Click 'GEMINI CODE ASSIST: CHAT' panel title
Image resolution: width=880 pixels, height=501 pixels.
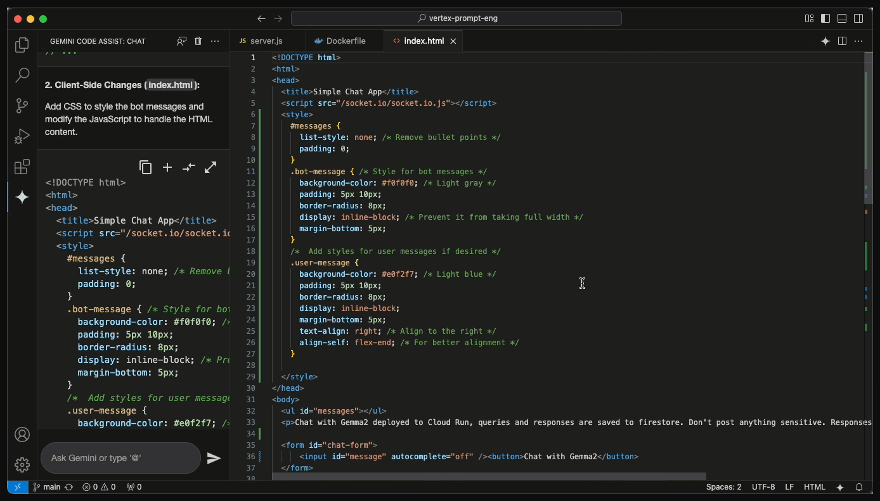tap(98, 41)
